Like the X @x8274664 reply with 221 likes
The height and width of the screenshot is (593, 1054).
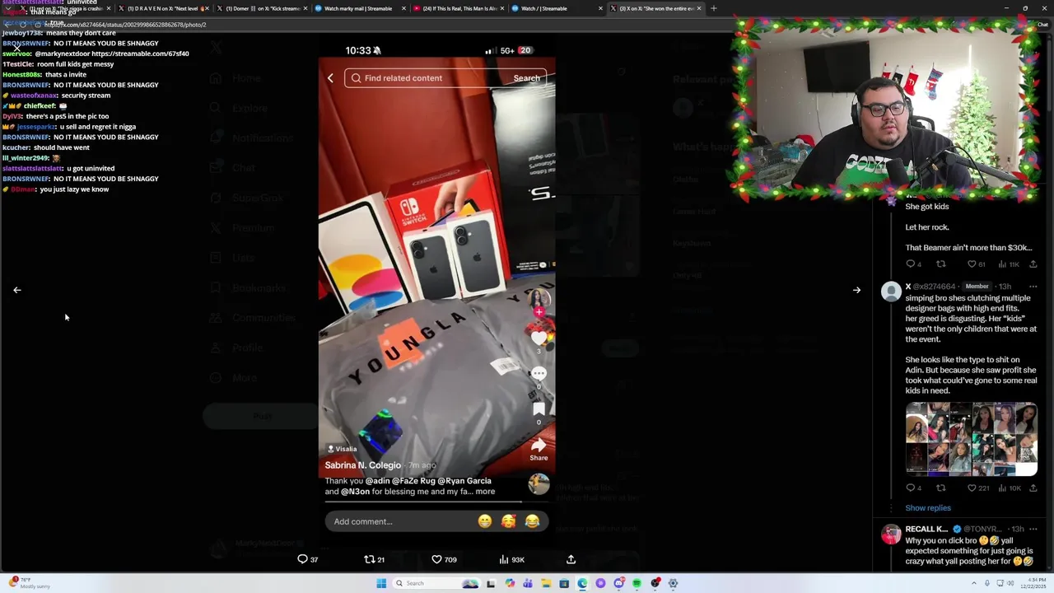pos(977,488)
